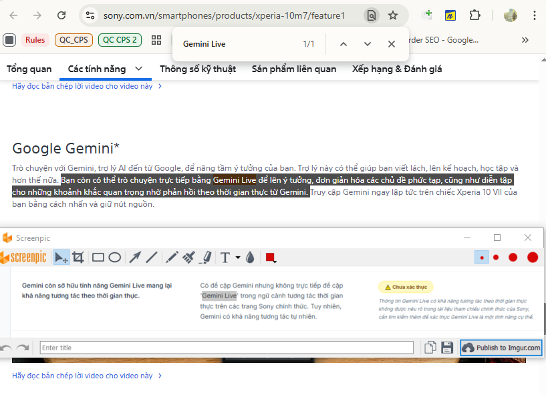
Task: Go forward in the browser
Action: tap(37, 15)
